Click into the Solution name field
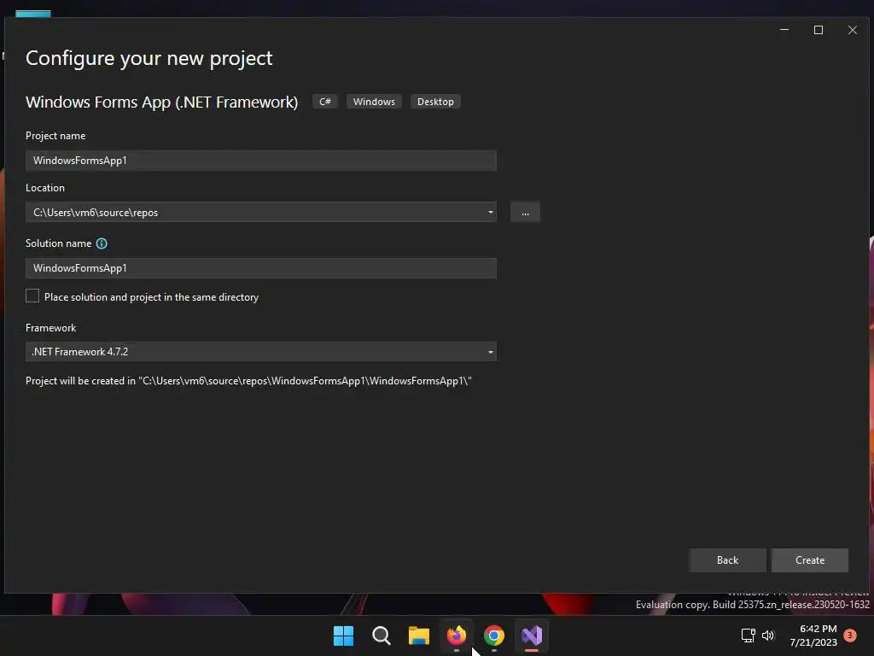This screenshot has height=656, width=874. [x=261, y=268]
